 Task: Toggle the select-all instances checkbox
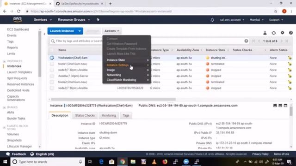[52, 50]
